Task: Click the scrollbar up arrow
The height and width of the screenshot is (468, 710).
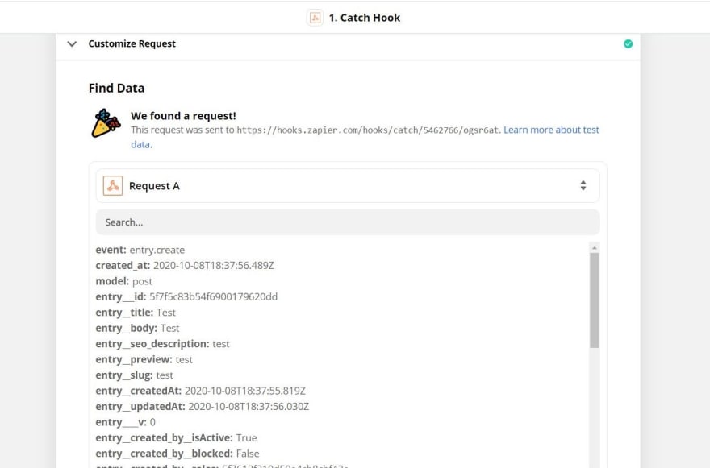Action: coord(594,248)
